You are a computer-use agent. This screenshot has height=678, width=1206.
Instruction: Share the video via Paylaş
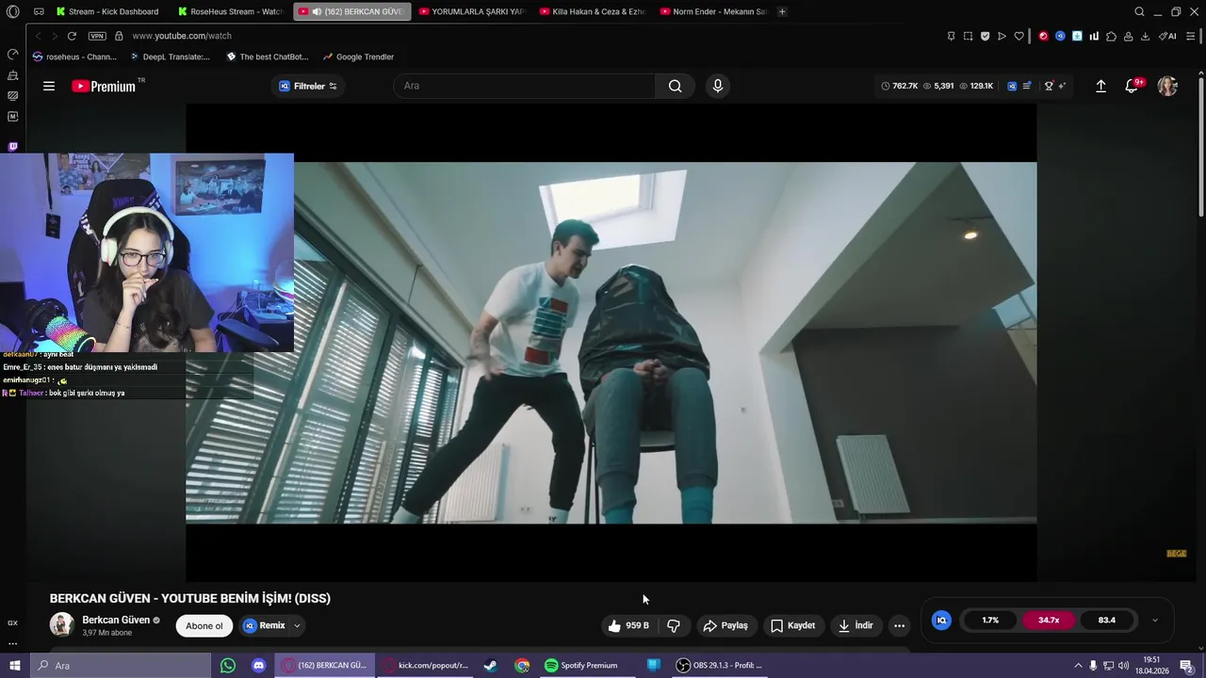click(x=725, y=625)
